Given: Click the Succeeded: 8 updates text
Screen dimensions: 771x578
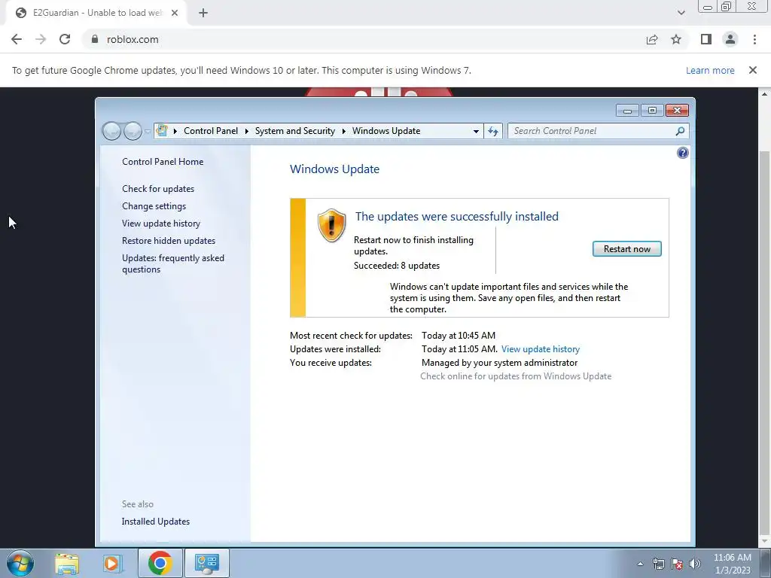Looking at the screenshot, I should click(x=397, y=266).
